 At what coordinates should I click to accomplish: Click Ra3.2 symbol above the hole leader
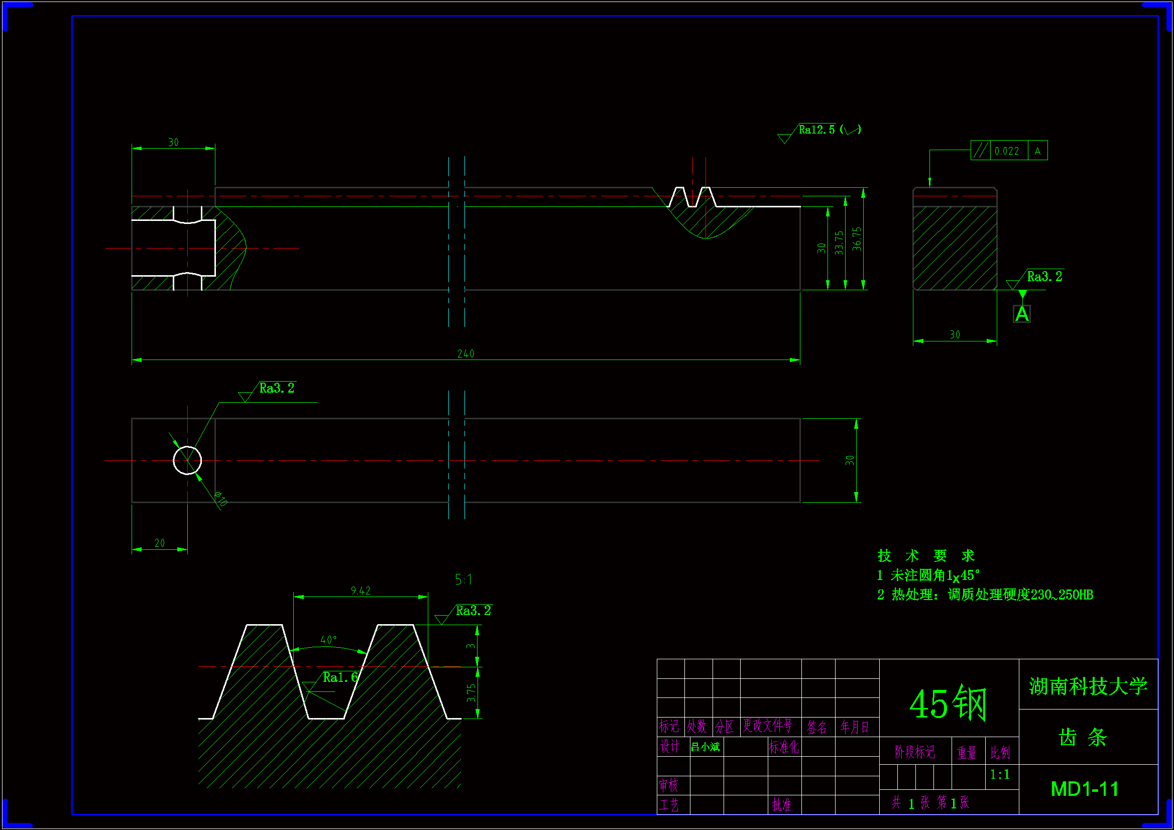pos(276,389)
